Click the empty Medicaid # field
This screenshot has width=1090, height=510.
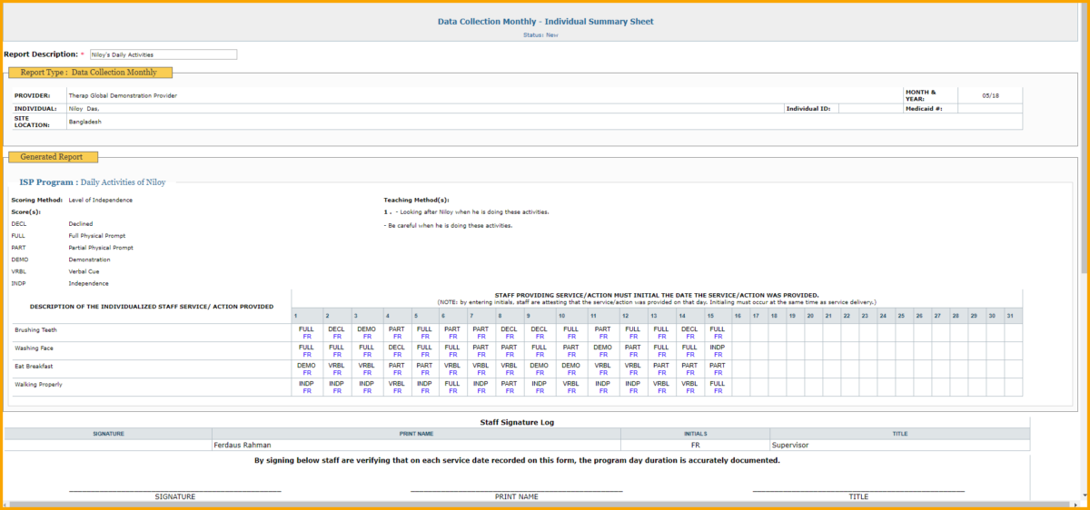coord(990,109)
